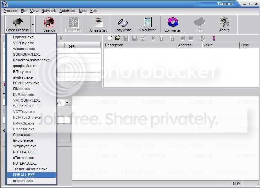Expand the Open Process dropdown arrow

click(33, 25)
